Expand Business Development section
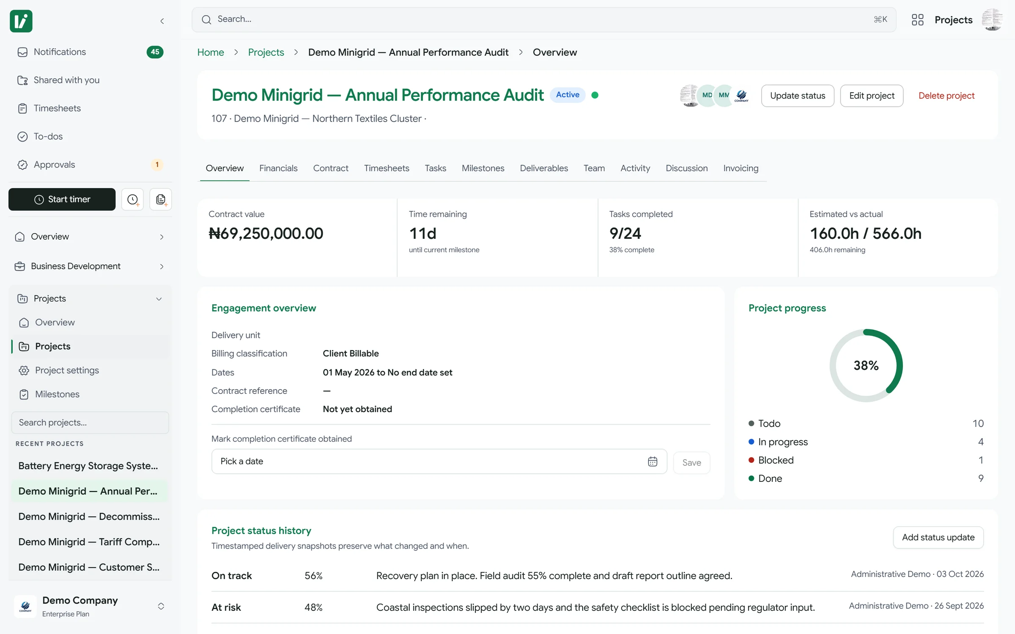This screenshot has height=634, width=1015. coord(90,266)
